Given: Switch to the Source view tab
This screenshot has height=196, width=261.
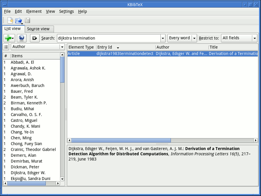Looking at the screenshot, I should click(39, 29).
